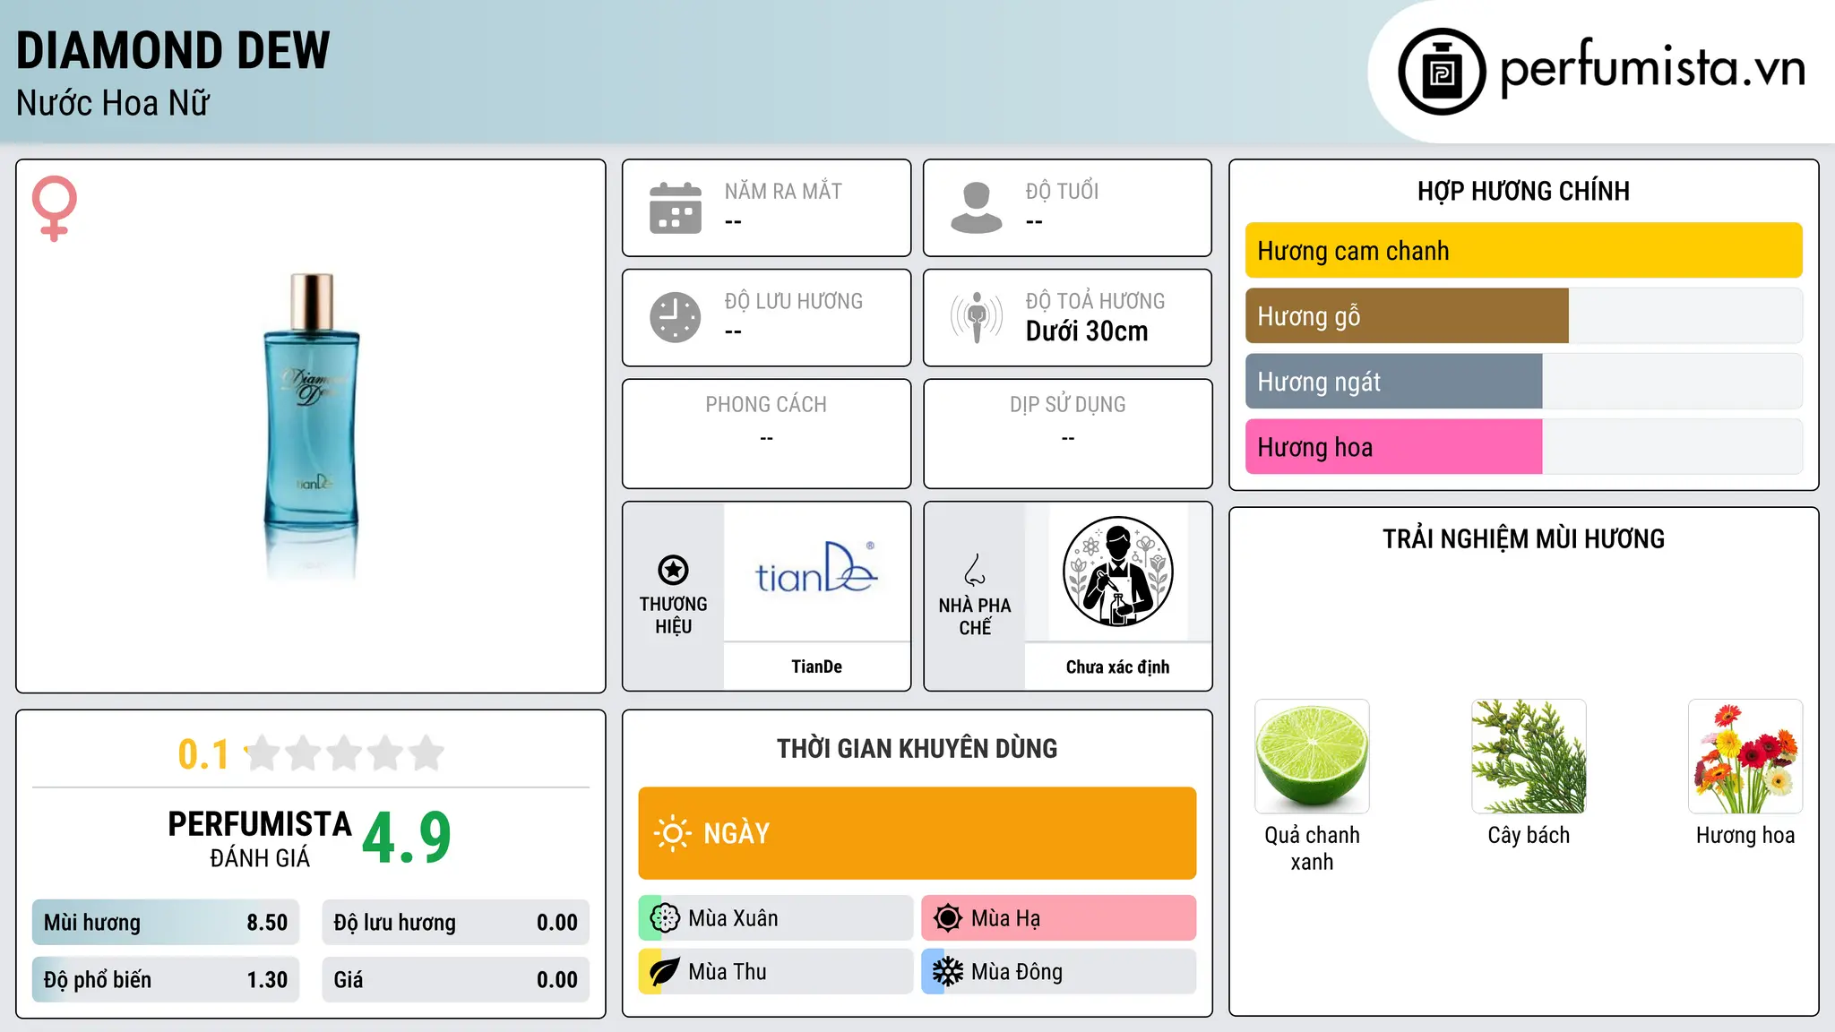1835x1032 pixels.
Task: Open the Diamond Dew bottle image
Action: tap(311, 426)
